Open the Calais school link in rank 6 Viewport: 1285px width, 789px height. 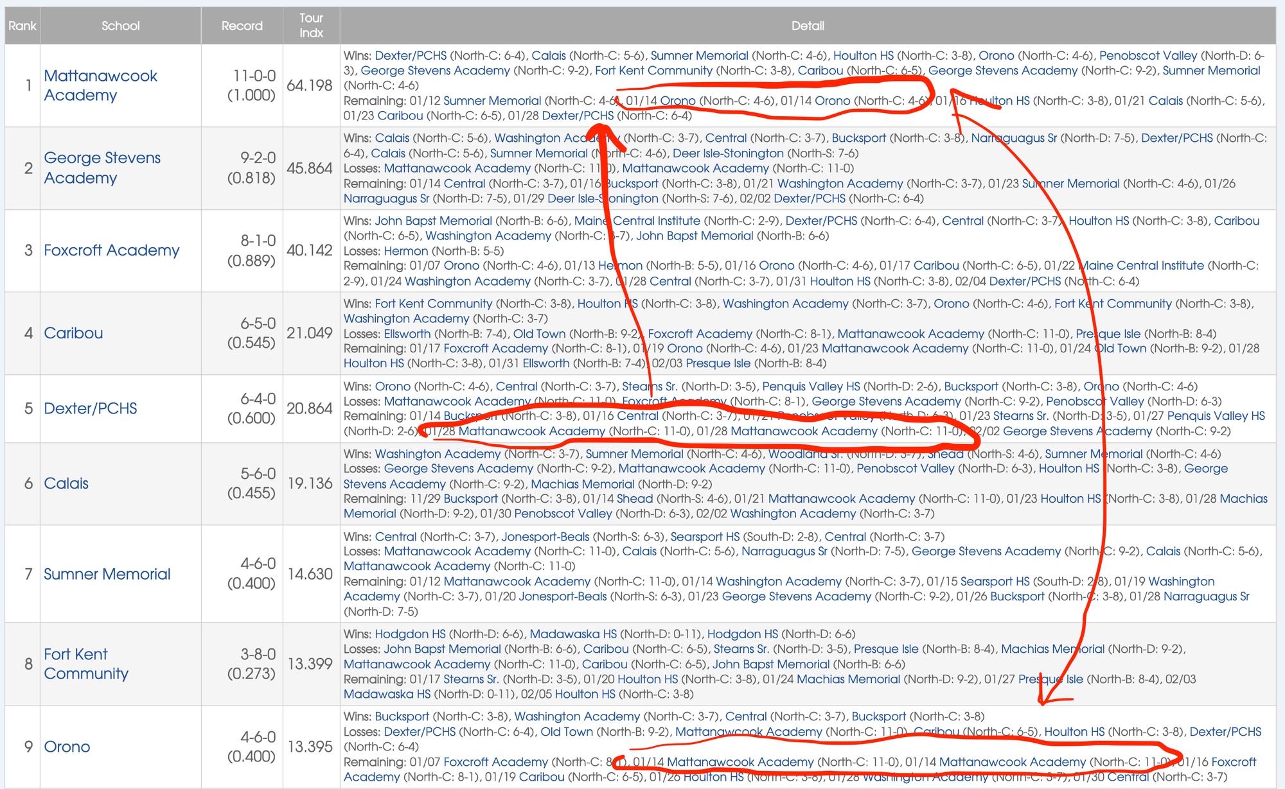[x=66, y=483]
